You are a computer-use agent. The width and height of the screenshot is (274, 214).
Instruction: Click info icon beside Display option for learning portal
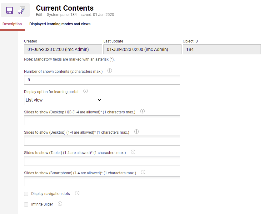pyautogui.click(x=86, y=91)
